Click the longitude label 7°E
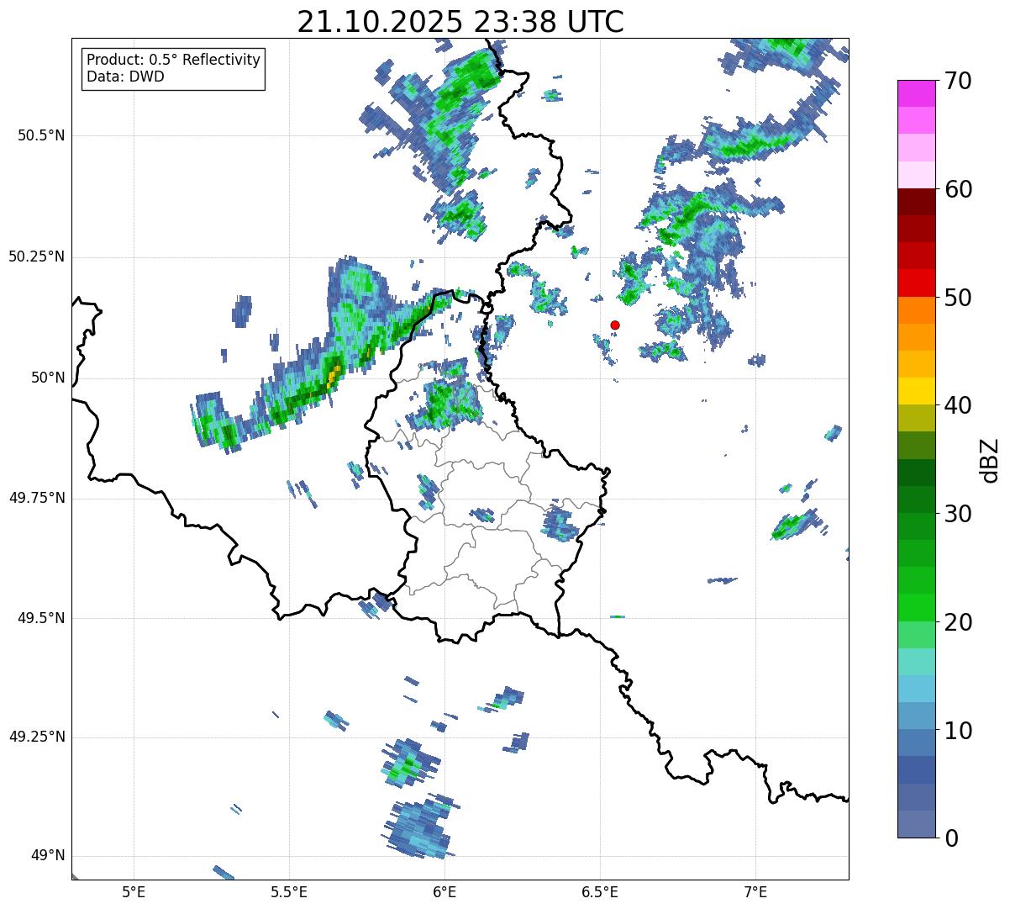Viewport: 1010px width, 909px height. click(755, 891)
